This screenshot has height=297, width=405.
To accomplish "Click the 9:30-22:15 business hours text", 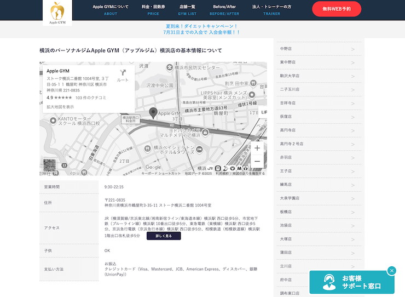I will 114,187.
